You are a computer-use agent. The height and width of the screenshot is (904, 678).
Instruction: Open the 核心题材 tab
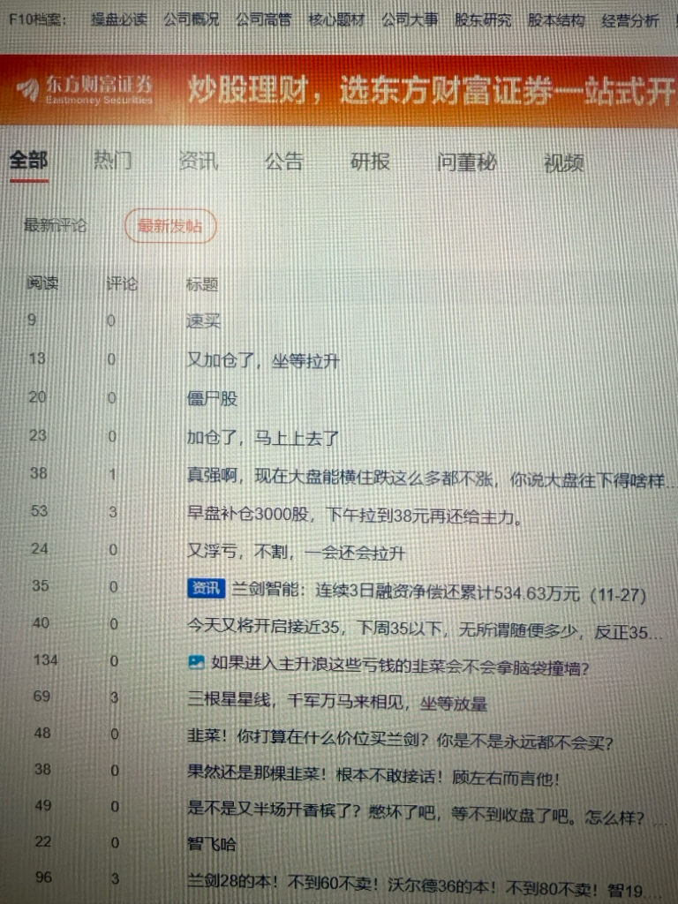click(336, 20)
